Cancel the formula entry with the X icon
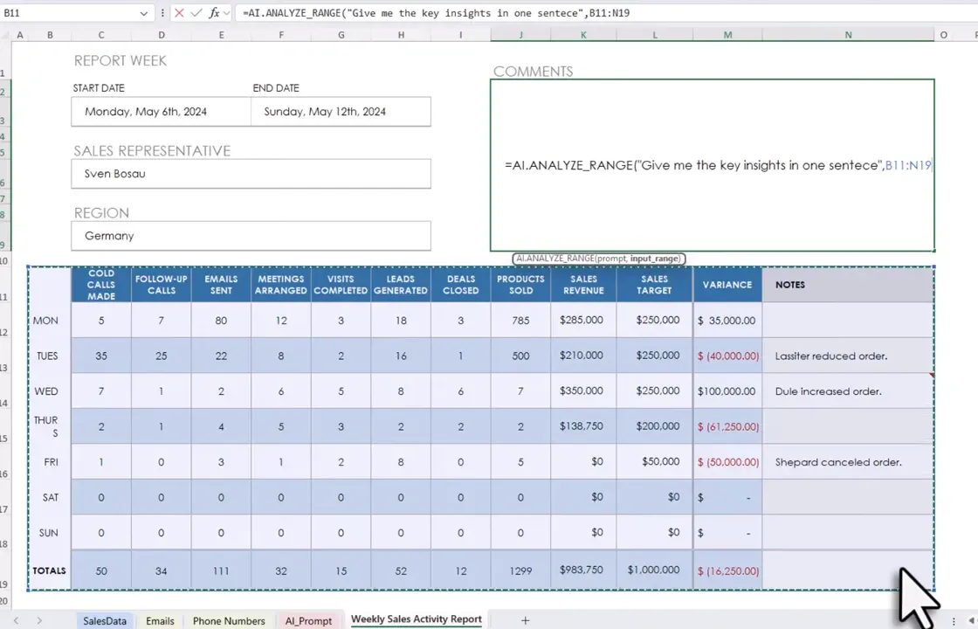 pos(179,13)
